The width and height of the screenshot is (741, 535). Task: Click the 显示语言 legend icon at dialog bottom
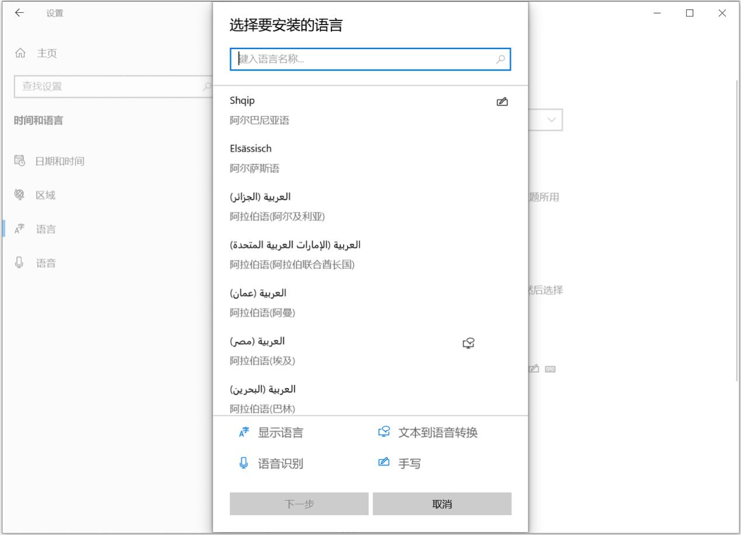[245, 433]
